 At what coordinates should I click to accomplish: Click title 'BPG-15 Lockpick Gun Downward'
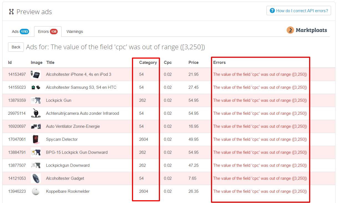coord(77,152)
